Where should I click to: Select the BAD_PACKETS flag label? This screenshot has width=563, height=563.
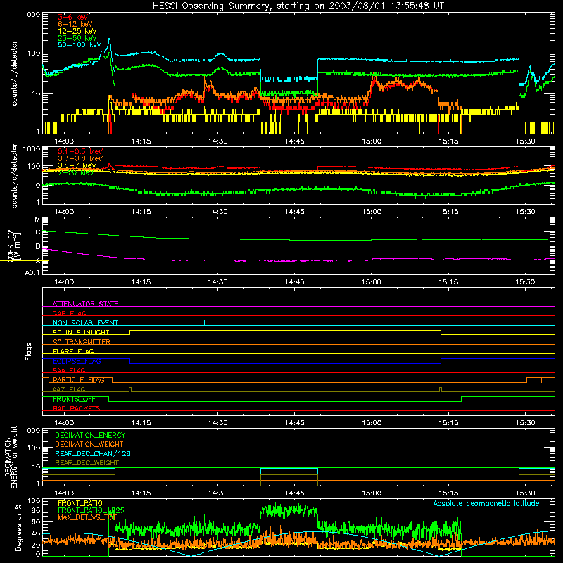[x=77, y=408]
